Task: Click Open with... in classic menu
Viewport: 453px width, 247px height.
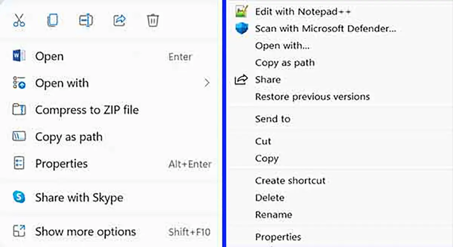Action: coord(282,46)
